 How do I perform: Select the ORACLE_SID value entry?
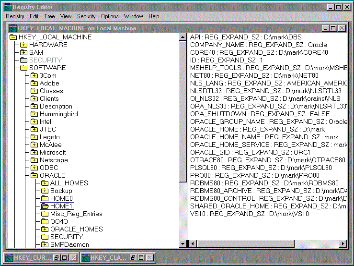pos(250,152)
